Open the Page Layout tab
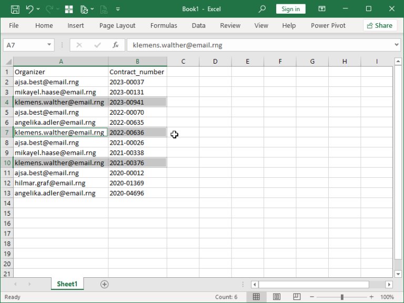The image size is (404, 303). point(117,25)
